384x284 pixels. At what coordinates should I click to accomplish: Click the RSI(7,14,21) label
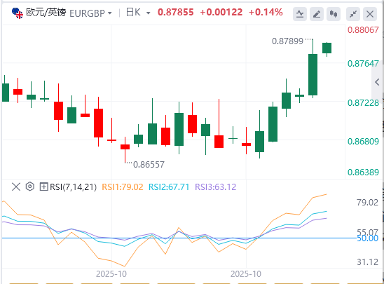pos(73,187)
